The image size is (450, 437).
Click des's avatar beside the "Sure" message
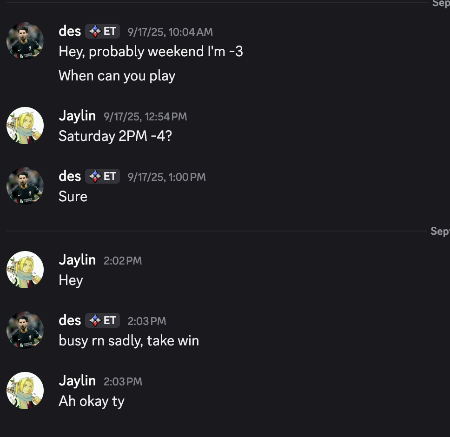(x=25, y=186)
